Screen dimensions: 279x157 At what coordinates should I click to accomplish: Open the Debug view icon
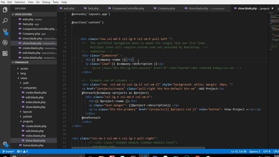[x=5, y=43]
